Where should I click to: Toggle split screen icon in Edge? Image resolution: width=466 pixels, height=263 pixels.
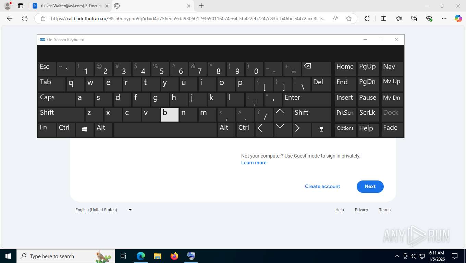tap(383, 18)
